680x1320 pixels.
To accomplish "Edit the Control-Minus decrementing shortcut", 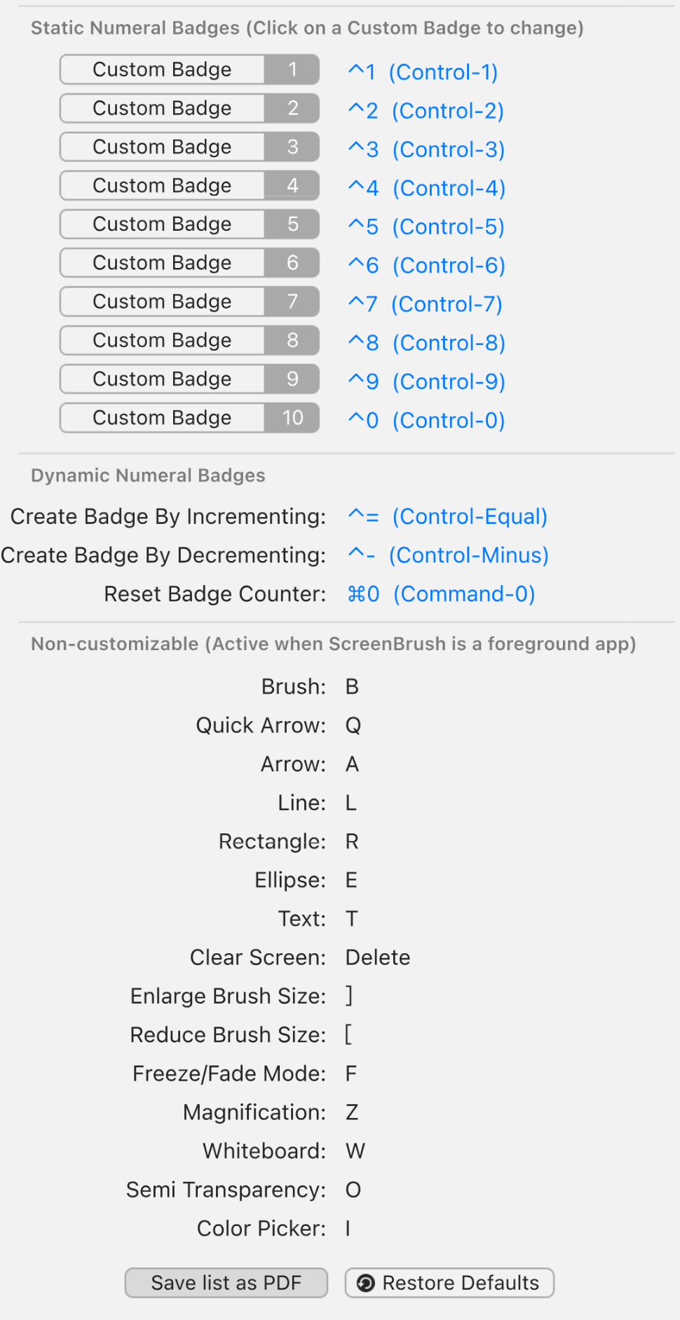I will coord(448,555).
